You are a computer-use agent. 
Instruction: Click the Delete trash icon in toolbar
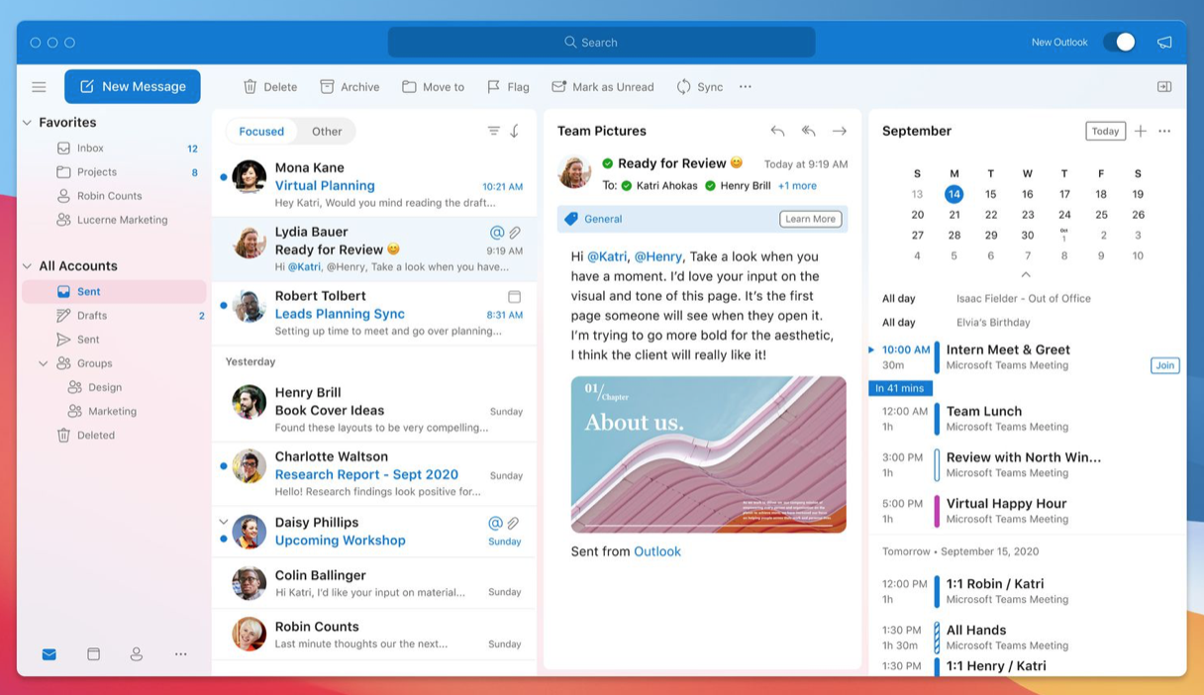(x=251, y=87)
